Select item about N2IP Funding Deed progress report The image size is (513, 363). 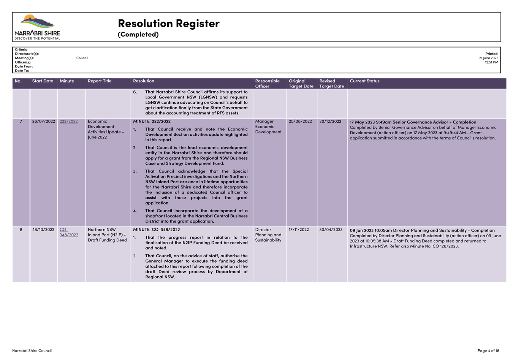tap(190, 243)
